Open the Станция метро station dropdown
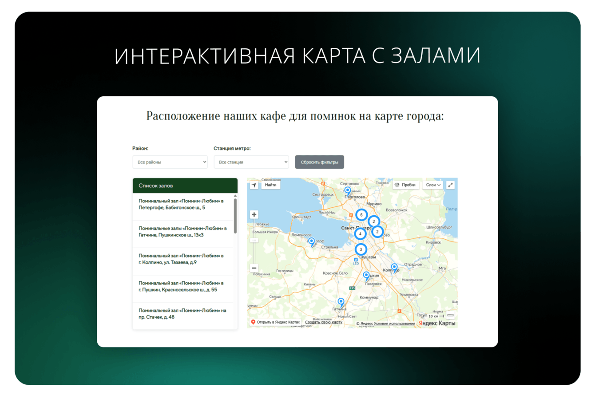Image resolution: width=595 pixels, height=403 pixels. click(251, 162)
